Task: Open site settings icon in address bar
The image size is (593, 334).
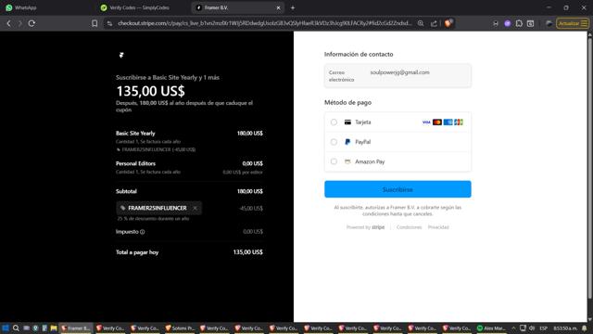Action: [109, 23]
